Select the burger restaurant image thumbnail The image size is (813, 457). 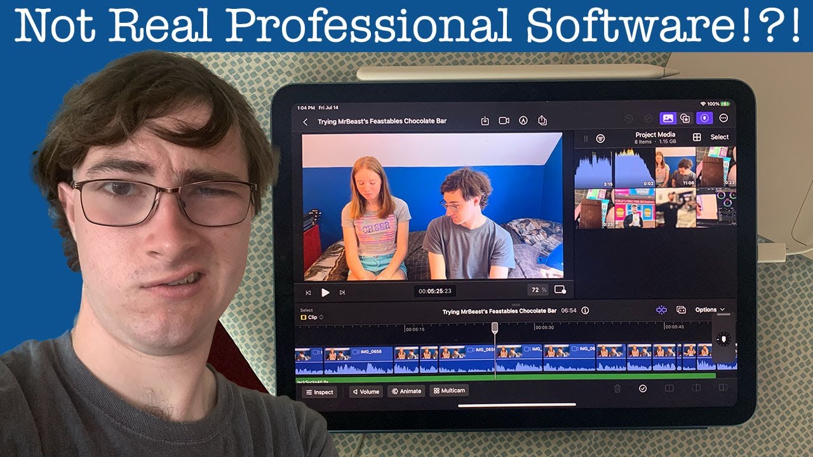(x=635, y=209)
